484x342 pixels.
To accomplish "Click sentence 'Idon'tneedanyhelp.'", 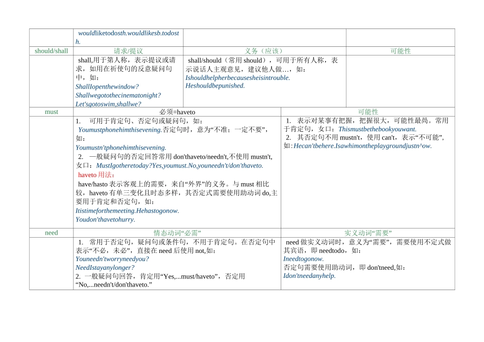I will coord(309,276).
